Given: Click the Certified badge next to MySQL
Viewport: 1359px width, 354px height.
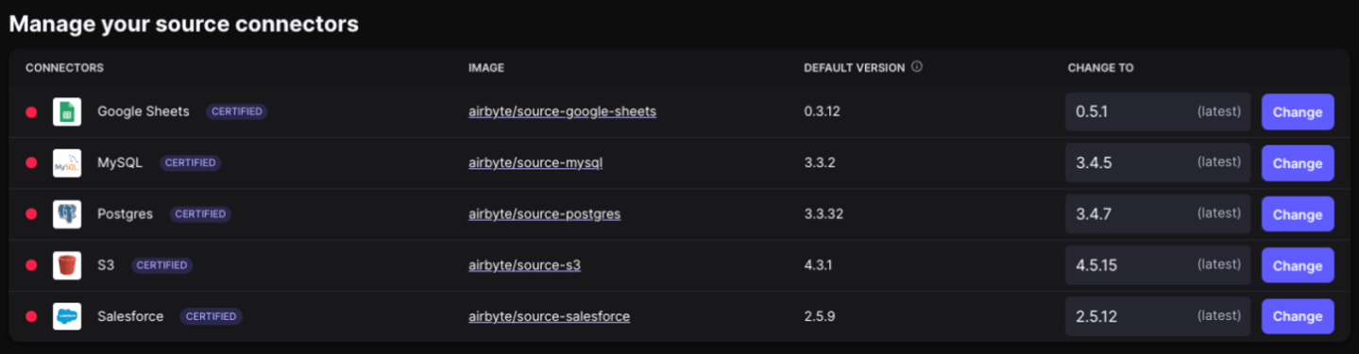Looking at the screenshot, I should (x=190, y=162).
